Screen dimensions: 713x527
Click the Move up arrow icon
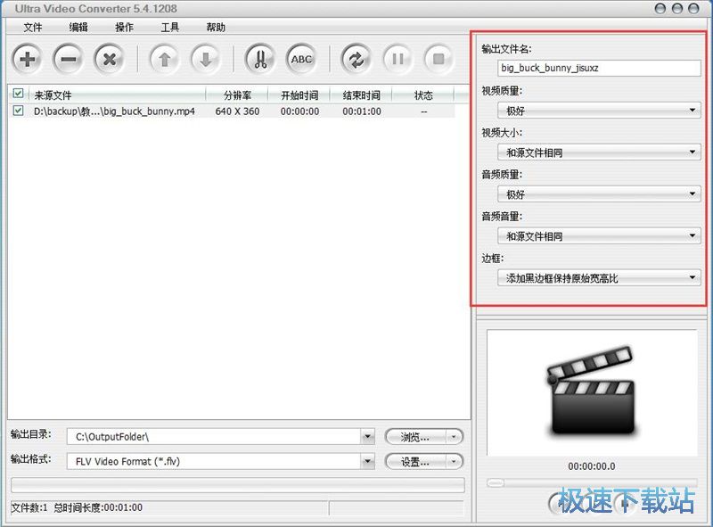(165, 59)
